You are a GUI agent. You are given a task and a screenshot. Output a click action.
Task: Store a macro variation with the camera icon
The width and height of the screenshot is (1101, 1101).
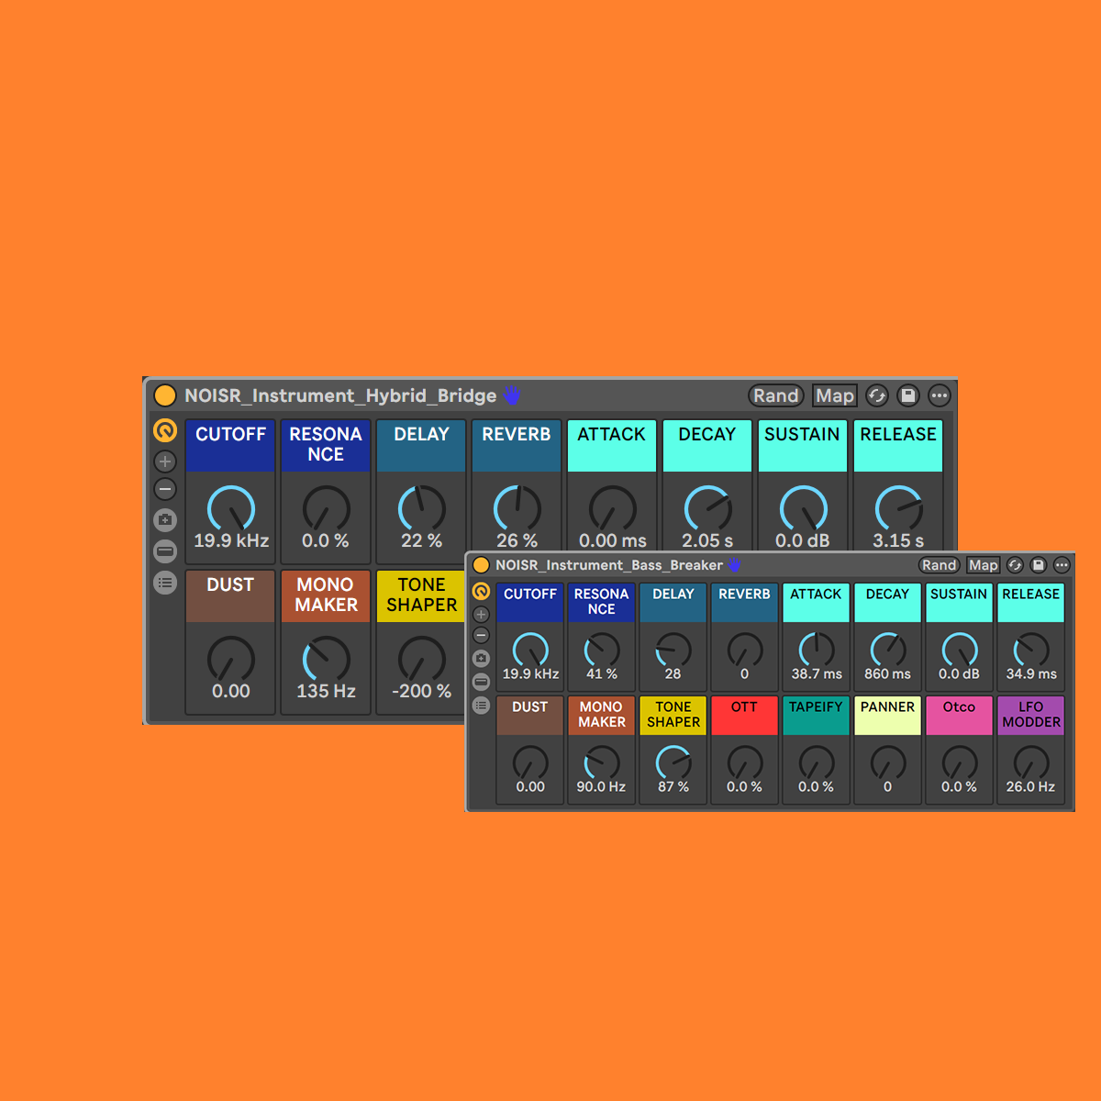tap(165, 520)
